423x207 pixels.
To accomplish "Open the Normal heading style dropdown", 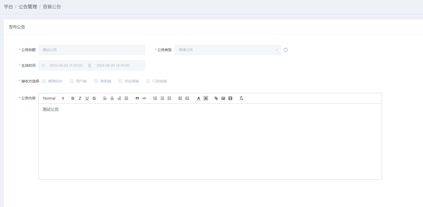I will click(53, 98).
